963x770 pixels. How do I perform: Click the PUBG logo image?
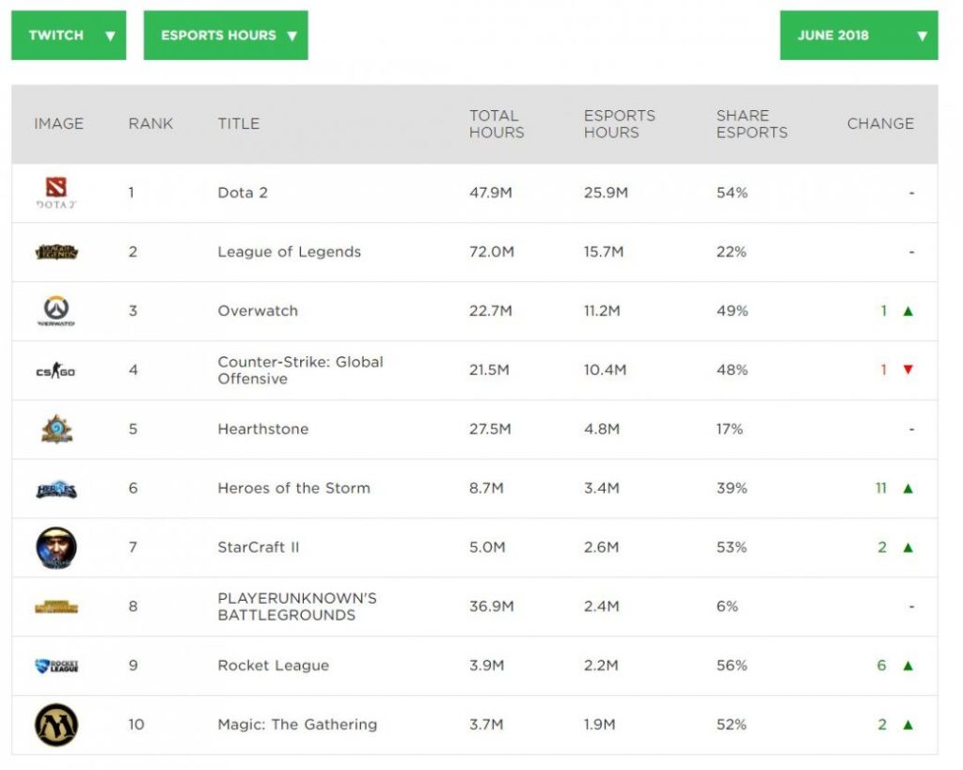56,606
